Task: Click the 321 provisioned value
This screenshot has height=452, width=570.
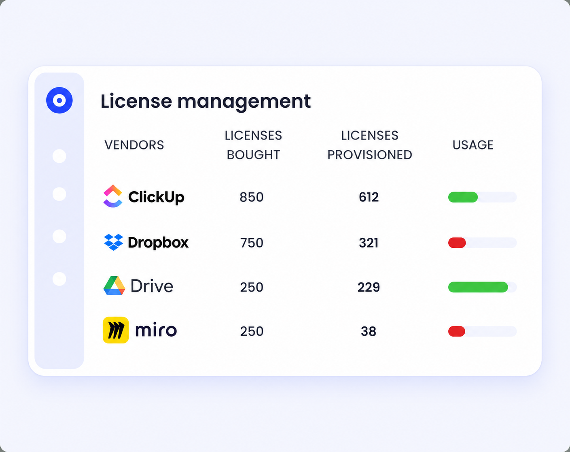Action: pyautogui.click(x=369, y=243)
